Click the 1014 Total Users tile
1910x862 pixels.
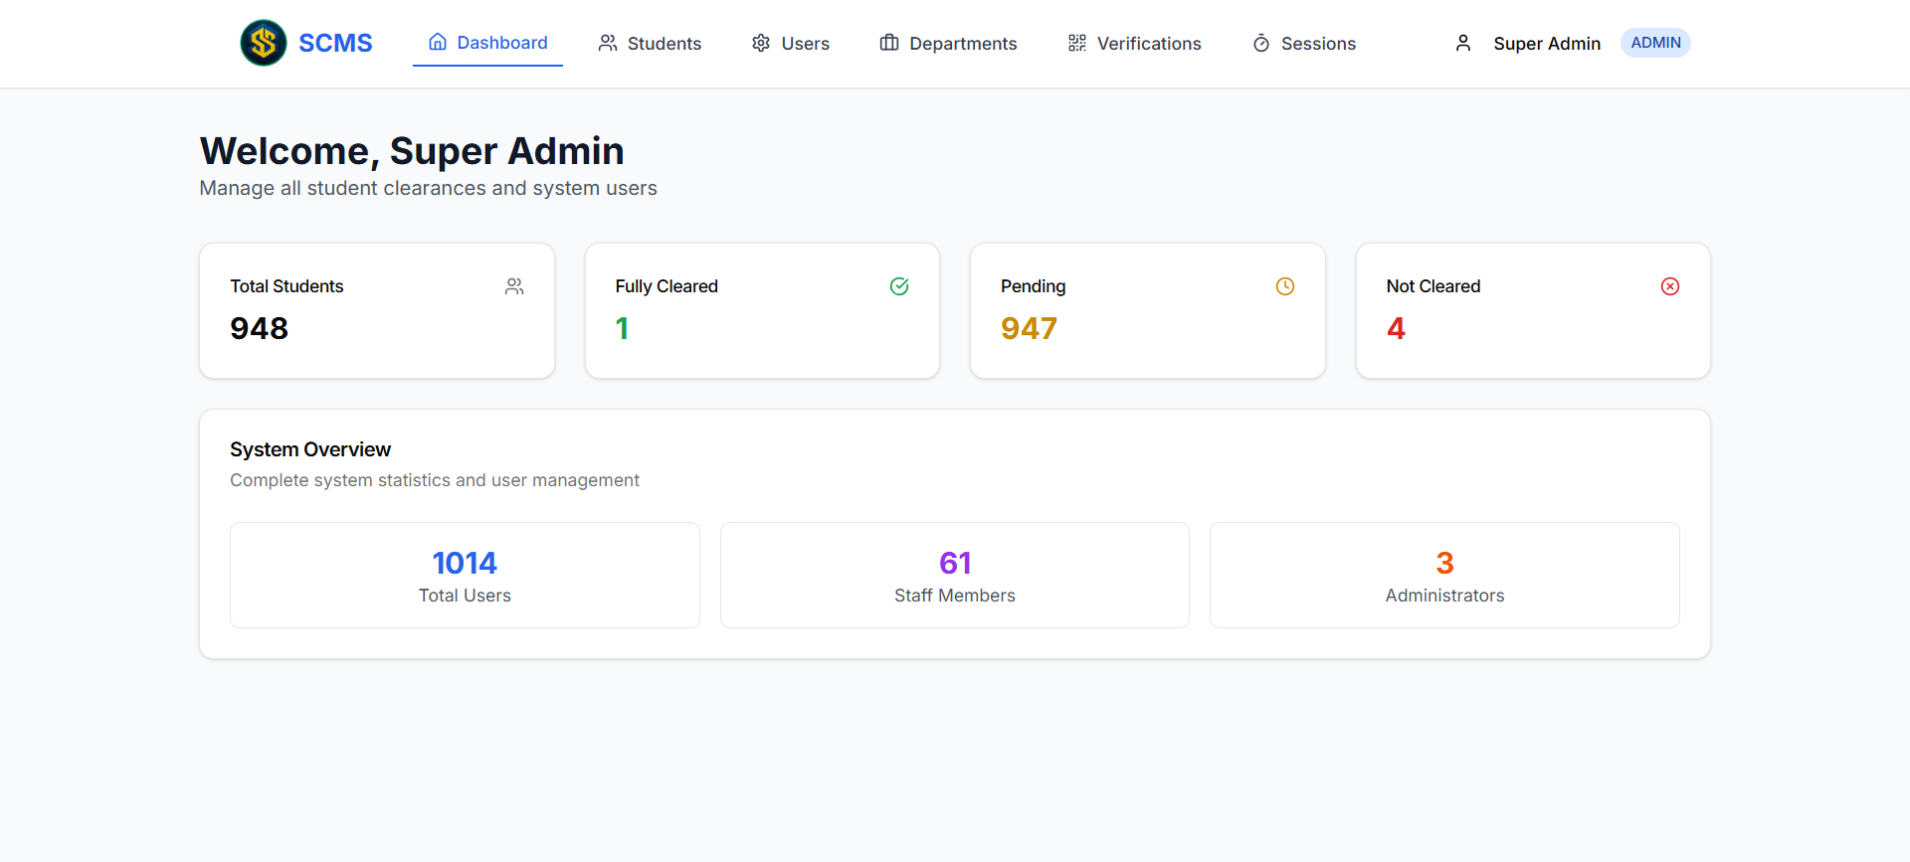465,576
